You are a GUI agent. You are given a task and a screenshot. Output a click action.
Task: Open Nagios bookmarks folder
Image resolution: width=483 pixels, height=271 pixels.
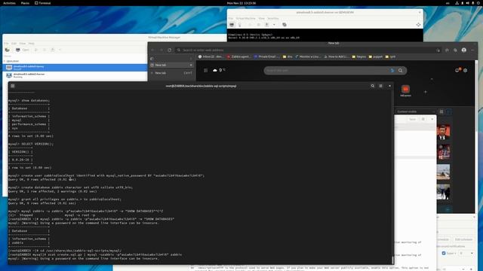coord(359,57)
